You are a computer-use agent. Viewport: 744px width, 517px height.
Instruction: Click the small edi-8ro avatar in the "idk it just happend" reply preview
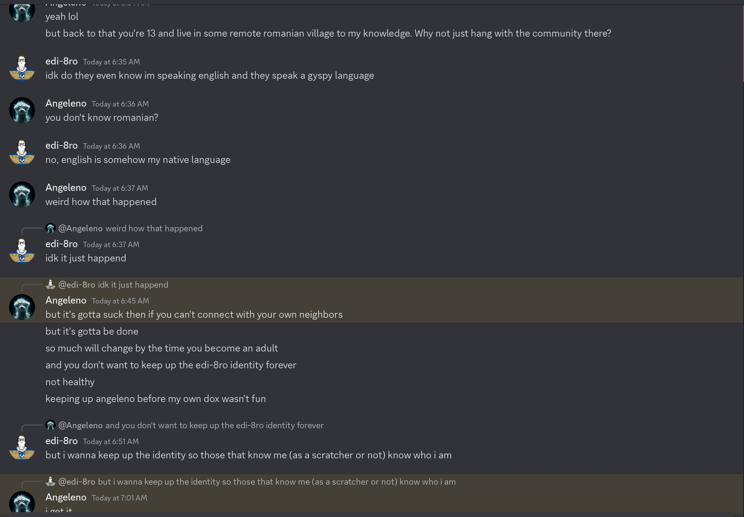click(51, 285)
